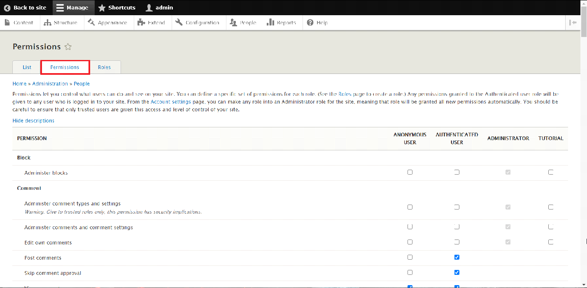The image size is (587, 288).
Task: Enable Administer blocks for Anonymous user
Action: point(410,173)
